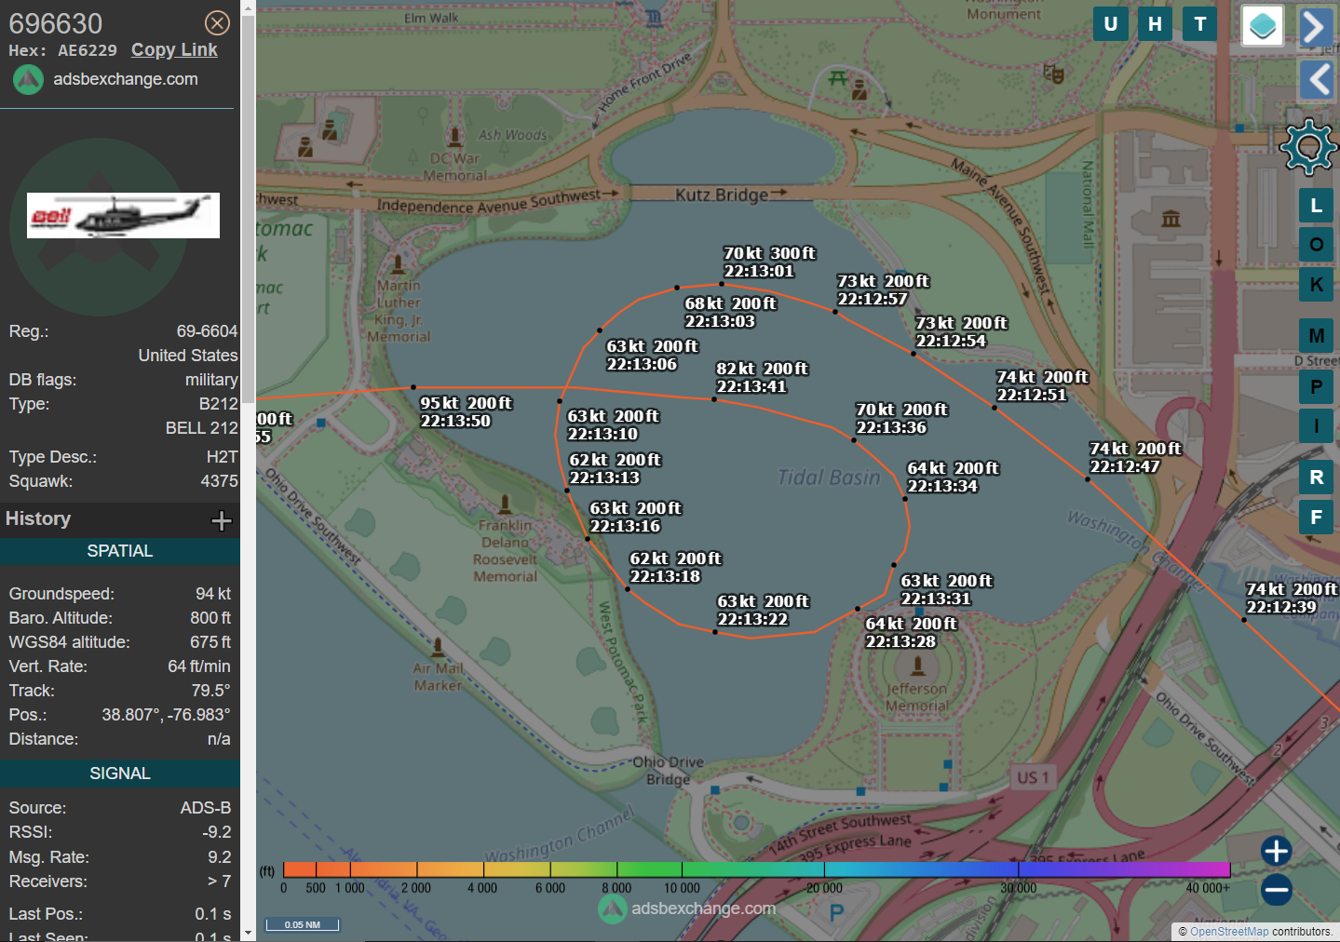The width and height of the screenshot is (1340, 942).
Task: Click the position value 38.807°, -76.983°
Action: pos(166,715)
